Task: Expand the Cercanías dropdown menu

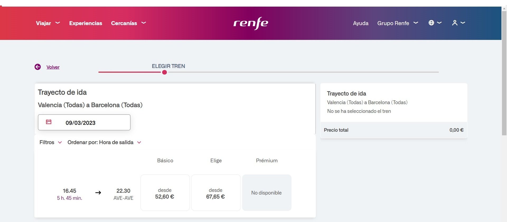Action: click(x=128, y=23)
